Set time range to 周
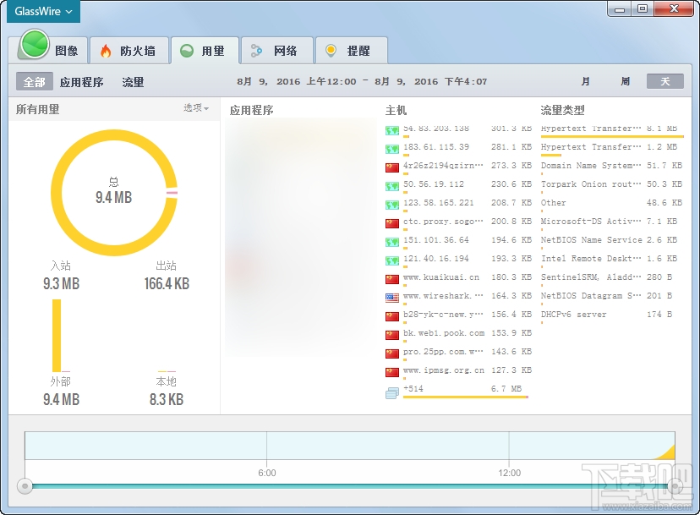The height and width of the screenshot is (515, 700). click(625, 81)
